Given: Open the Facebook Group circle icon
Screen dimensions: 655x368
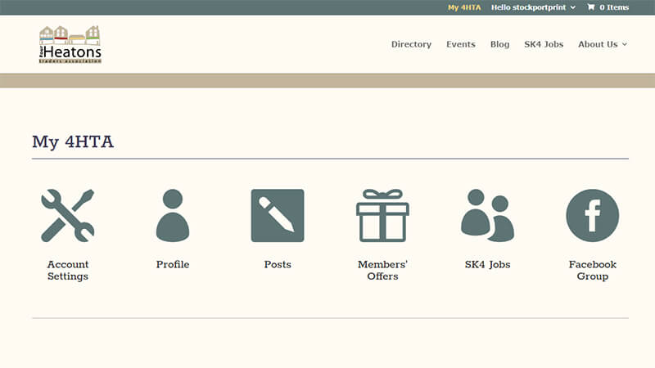Looking at the screenshot, I should click(x=592, y=216).
